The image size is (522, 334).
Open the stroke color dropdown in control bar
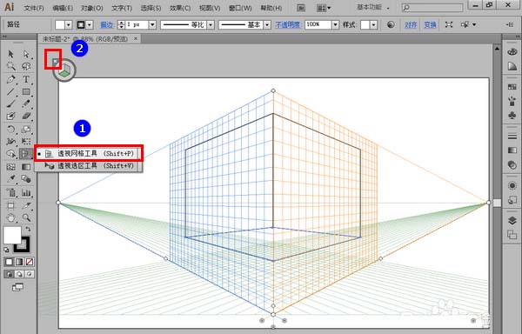pyautogui.click(x=90, y=24)
